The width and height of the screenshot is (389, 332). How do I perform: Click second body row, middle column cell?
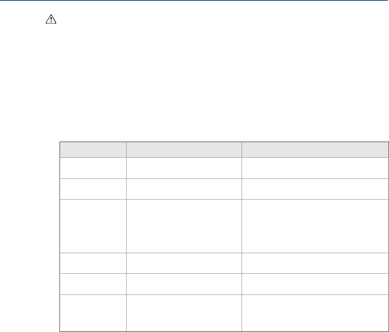[184, 189]
